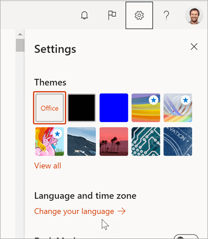The image size is (208, 239).
Task: Open the notifications bell
Action: (84, 15)
